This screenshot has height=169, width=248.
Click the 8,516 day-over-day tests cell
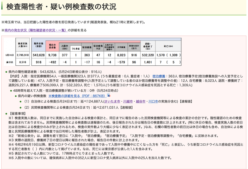pos(23,62)
